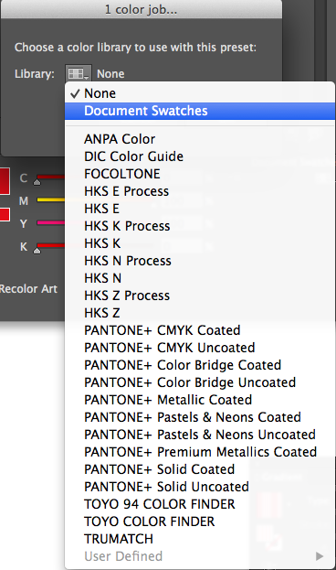
Task: Click the small red color swatch
Action: coord(5,214)
